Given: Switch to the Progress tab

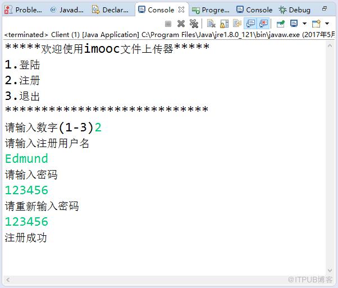Looking at the screenshot, I should click(211, 10).
